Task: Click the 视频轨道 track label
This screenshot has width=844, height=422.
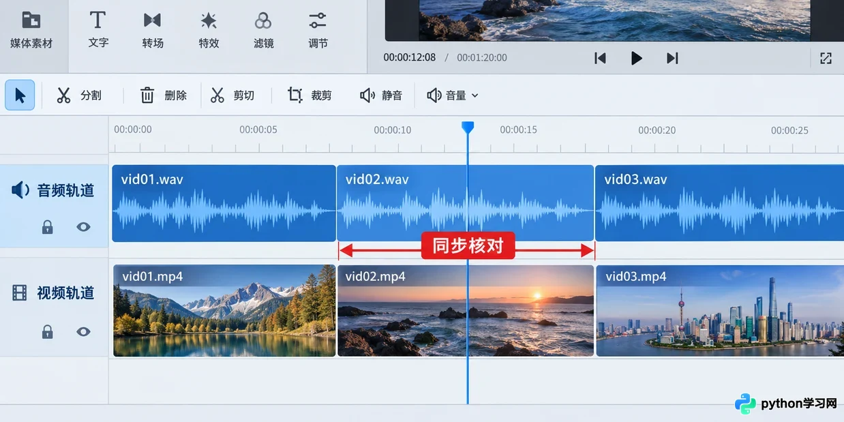Action: 65,293
